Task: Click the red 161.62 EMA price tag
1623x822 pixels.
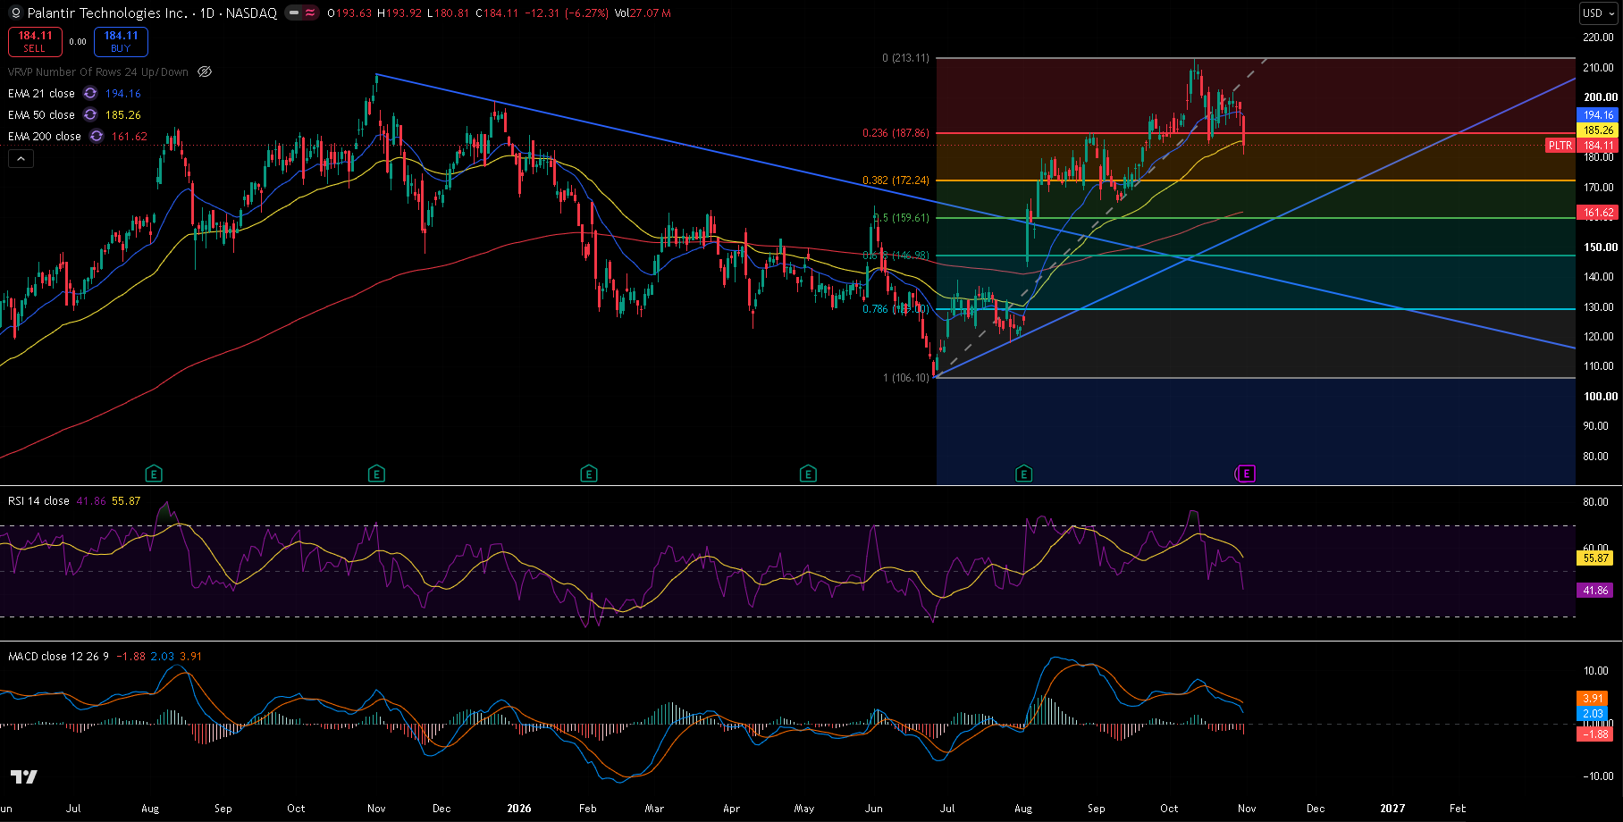Action: point(1598,213)
